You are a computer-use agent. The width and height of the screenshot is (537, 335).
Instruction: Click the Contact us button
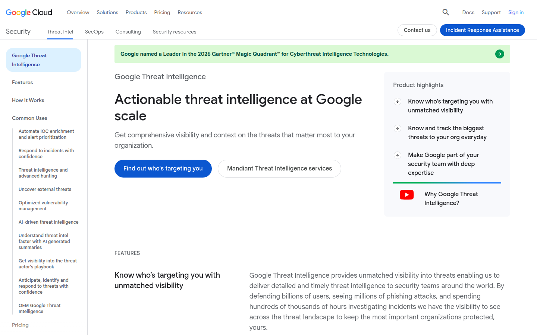tap(417, 30)
